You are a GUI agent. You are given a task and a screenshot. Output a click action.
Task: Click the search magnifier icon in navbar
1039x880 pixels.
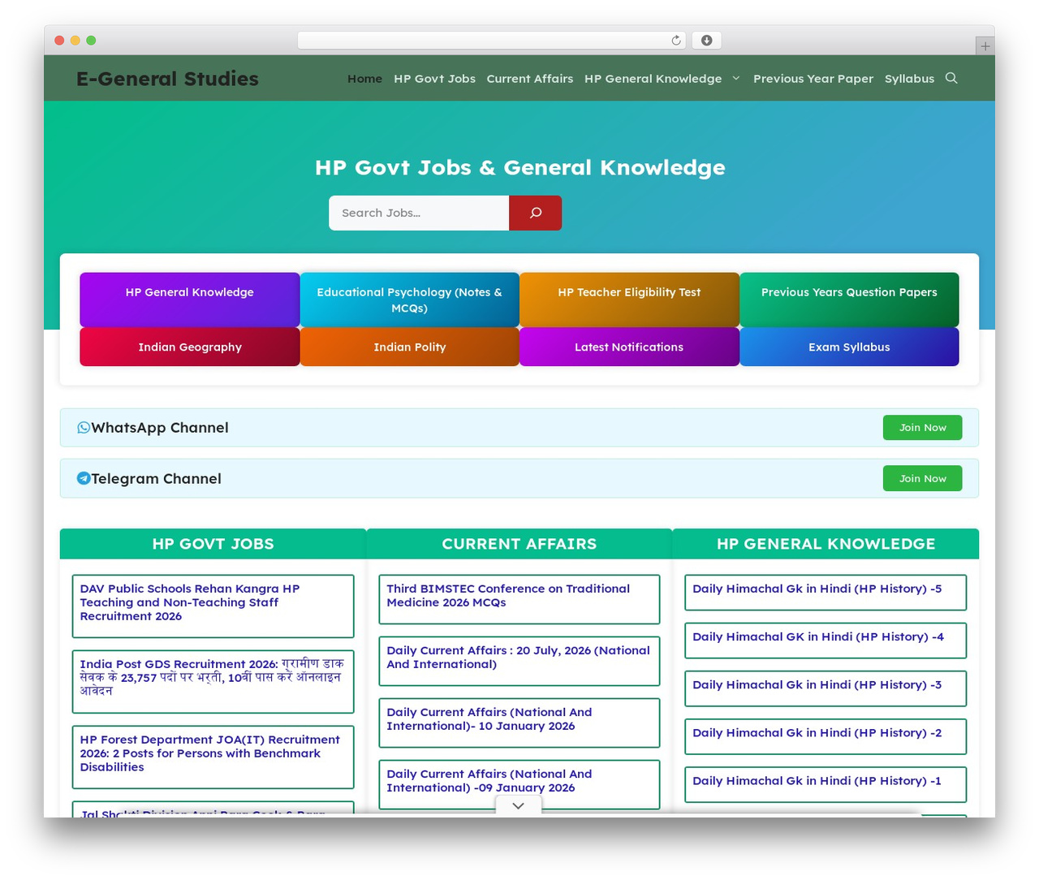click(x=951, y=79)
